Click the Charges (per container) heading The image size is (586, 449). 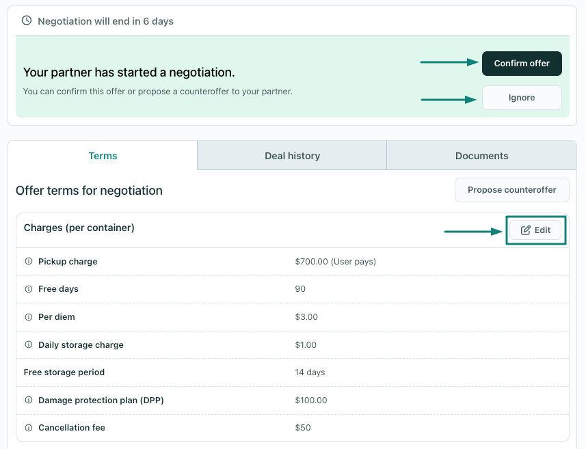[x=79, y=228]
